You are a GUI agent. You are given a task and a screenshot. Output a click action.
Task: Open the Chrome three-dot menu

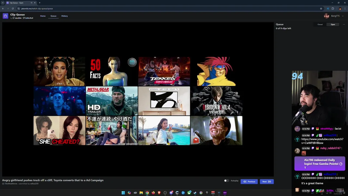pyautogui.click(x=345, y=8)
